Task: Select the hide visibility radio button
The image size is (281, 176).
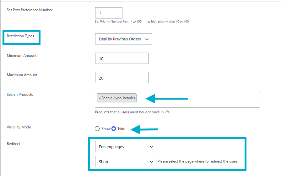Action: 114,129
